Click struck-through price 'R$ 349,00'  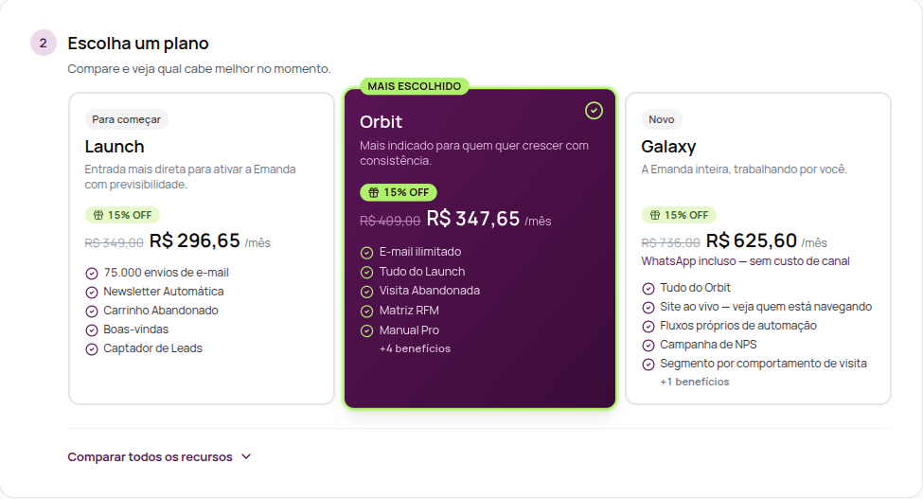[115, 243]
